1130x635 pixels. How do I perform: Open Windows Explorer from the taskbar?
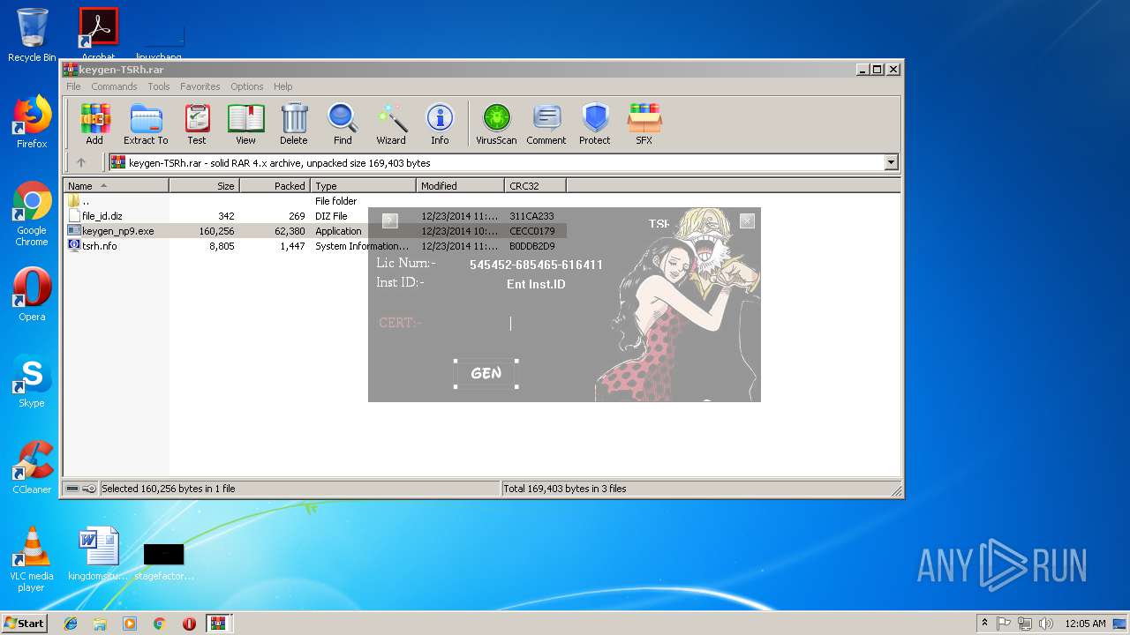[100, 624]
